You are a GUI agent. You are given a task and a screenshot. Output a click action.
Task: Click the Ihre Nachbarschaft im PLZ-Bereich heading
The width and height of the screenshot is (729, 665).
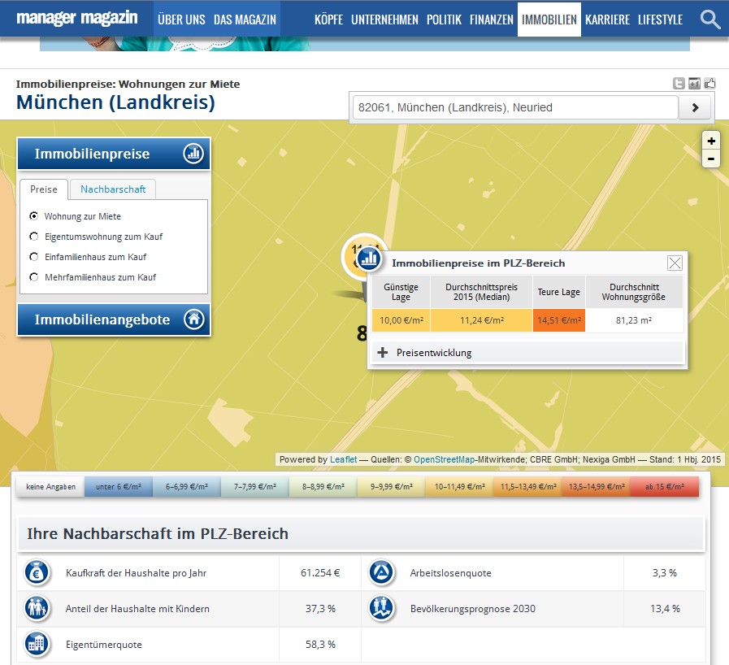158,534
